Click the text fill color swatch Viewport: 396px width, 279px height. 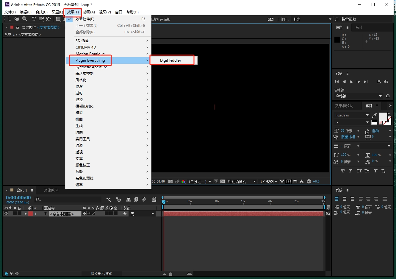coord(383,116)
